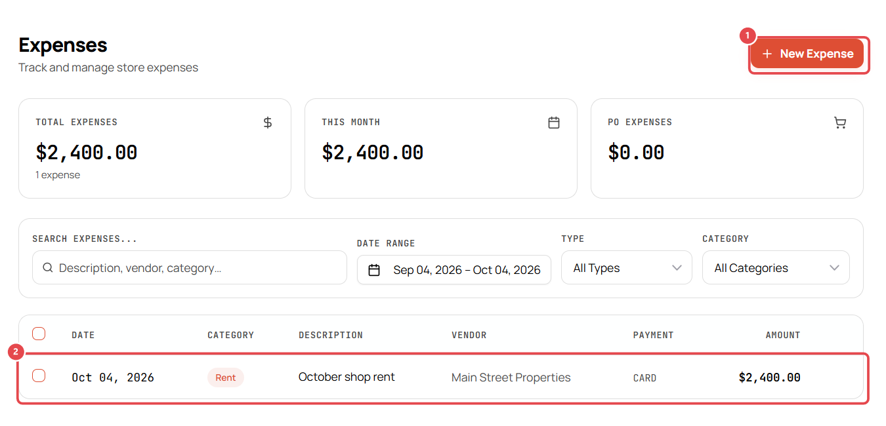Click the New Expense button
This screenshot has height=426, width=886.
807,54
